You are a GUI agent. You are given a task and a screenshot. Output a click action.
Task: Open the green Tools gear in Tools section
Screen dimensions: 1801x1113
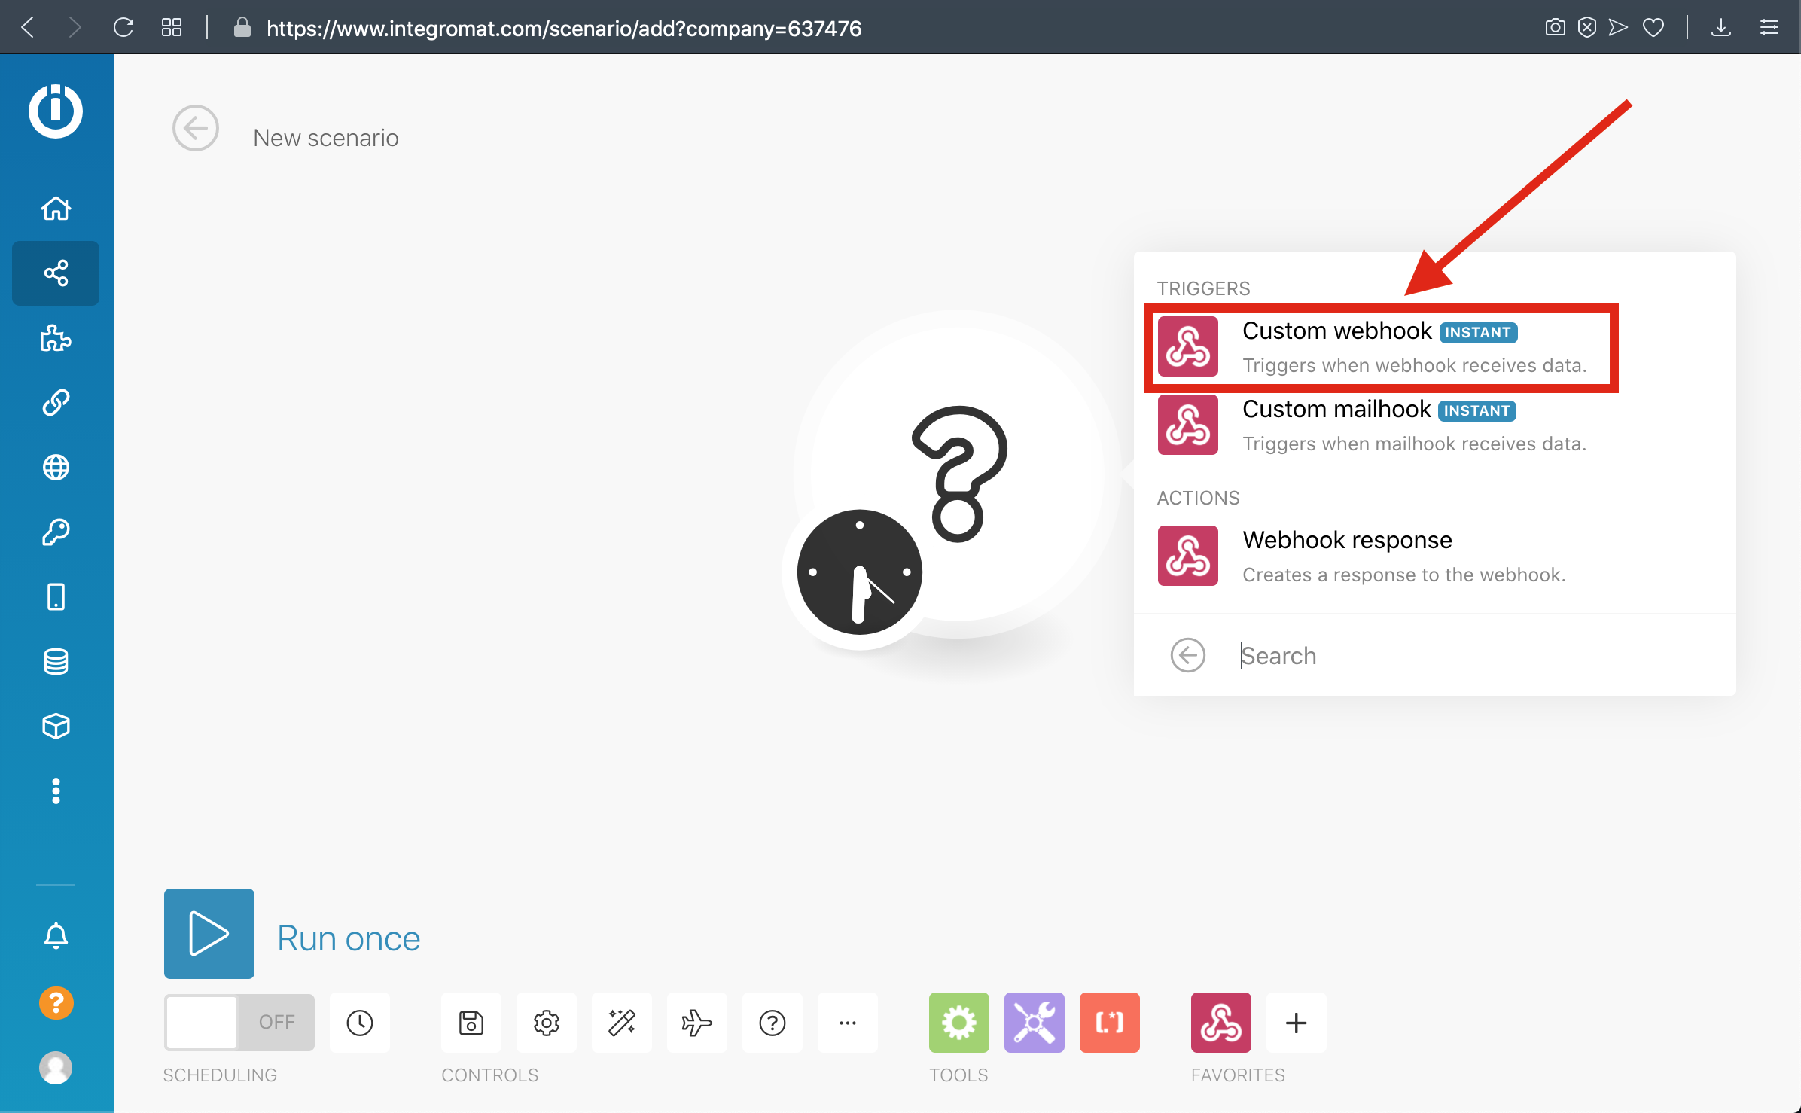tap(958, 1023)
